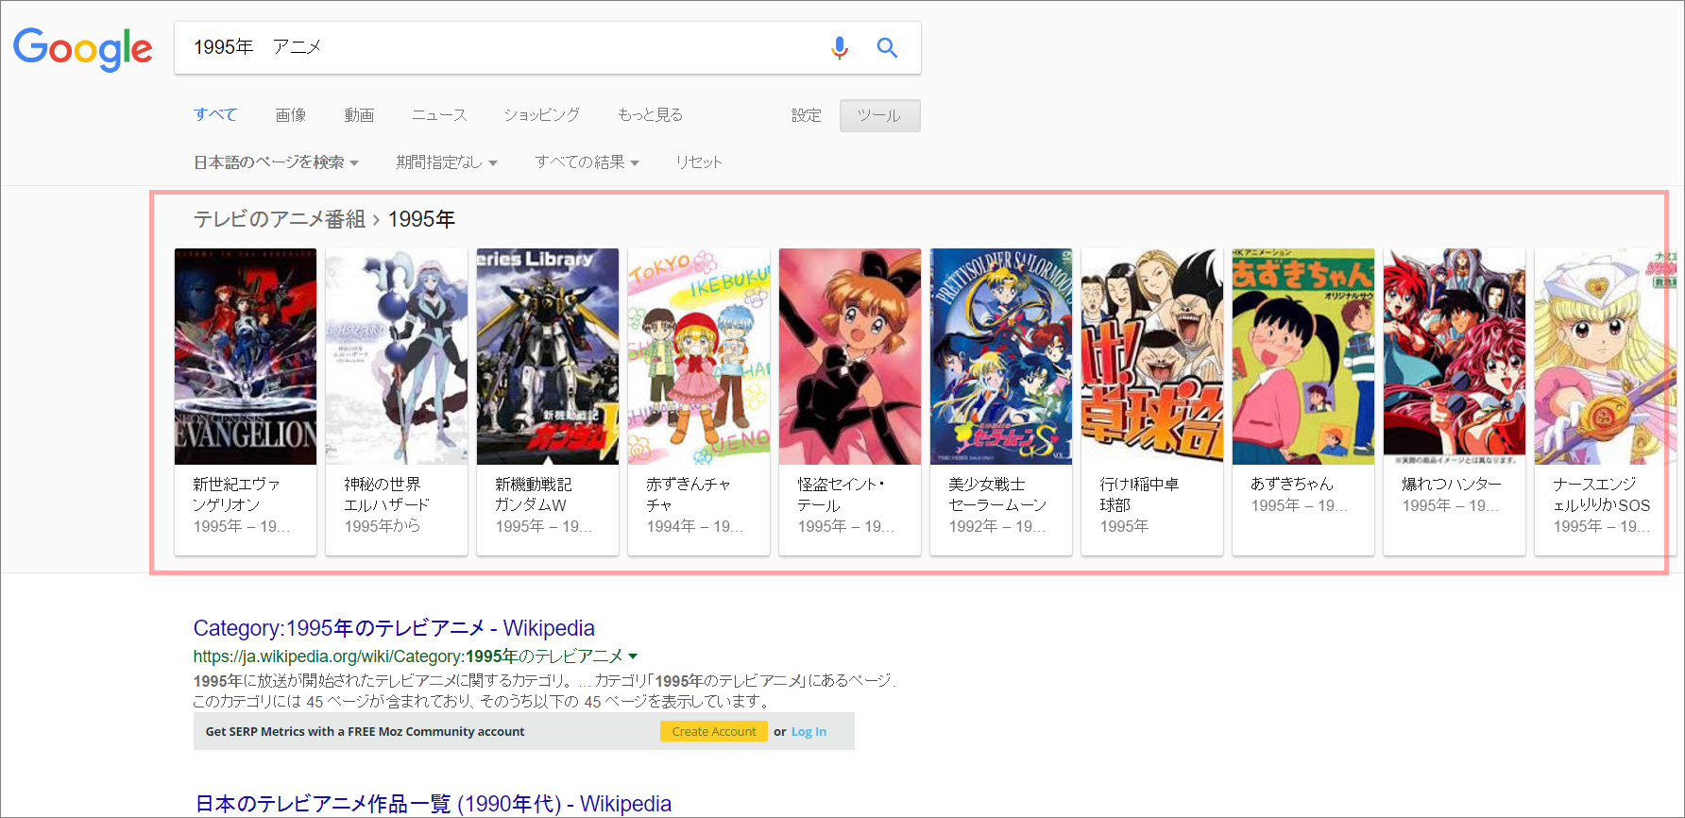Click the Log In link
Viewport: 1685px width, 818px height.
pos(808,731)
